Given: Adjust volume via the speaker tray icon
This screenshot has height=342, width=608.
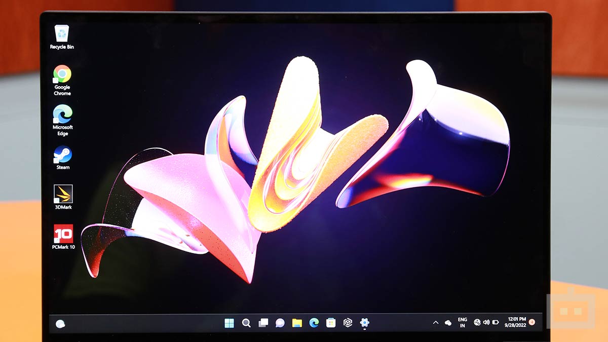Looking at the screenshot, I should pos(486,322).
